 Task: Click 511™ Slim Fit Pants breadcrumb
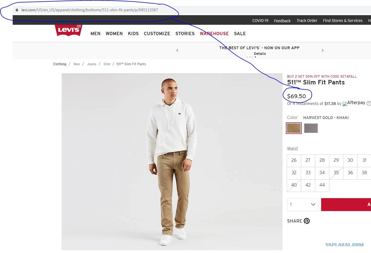tap(131, 64)
